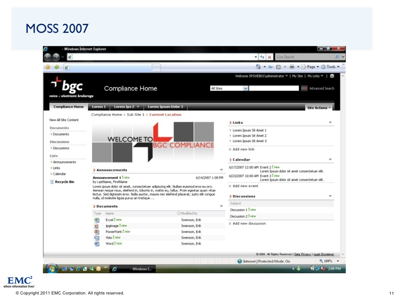Expand the Documents web part menu
Image resolution: width=395 pixels, height=296 pixels.
click(x=221, y=206)
